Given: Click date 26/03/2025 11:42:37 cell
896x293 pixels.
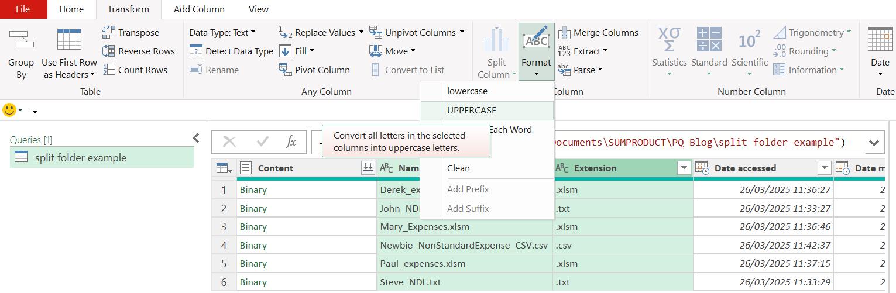Looking at the screenshot, I should click(763, 245).
